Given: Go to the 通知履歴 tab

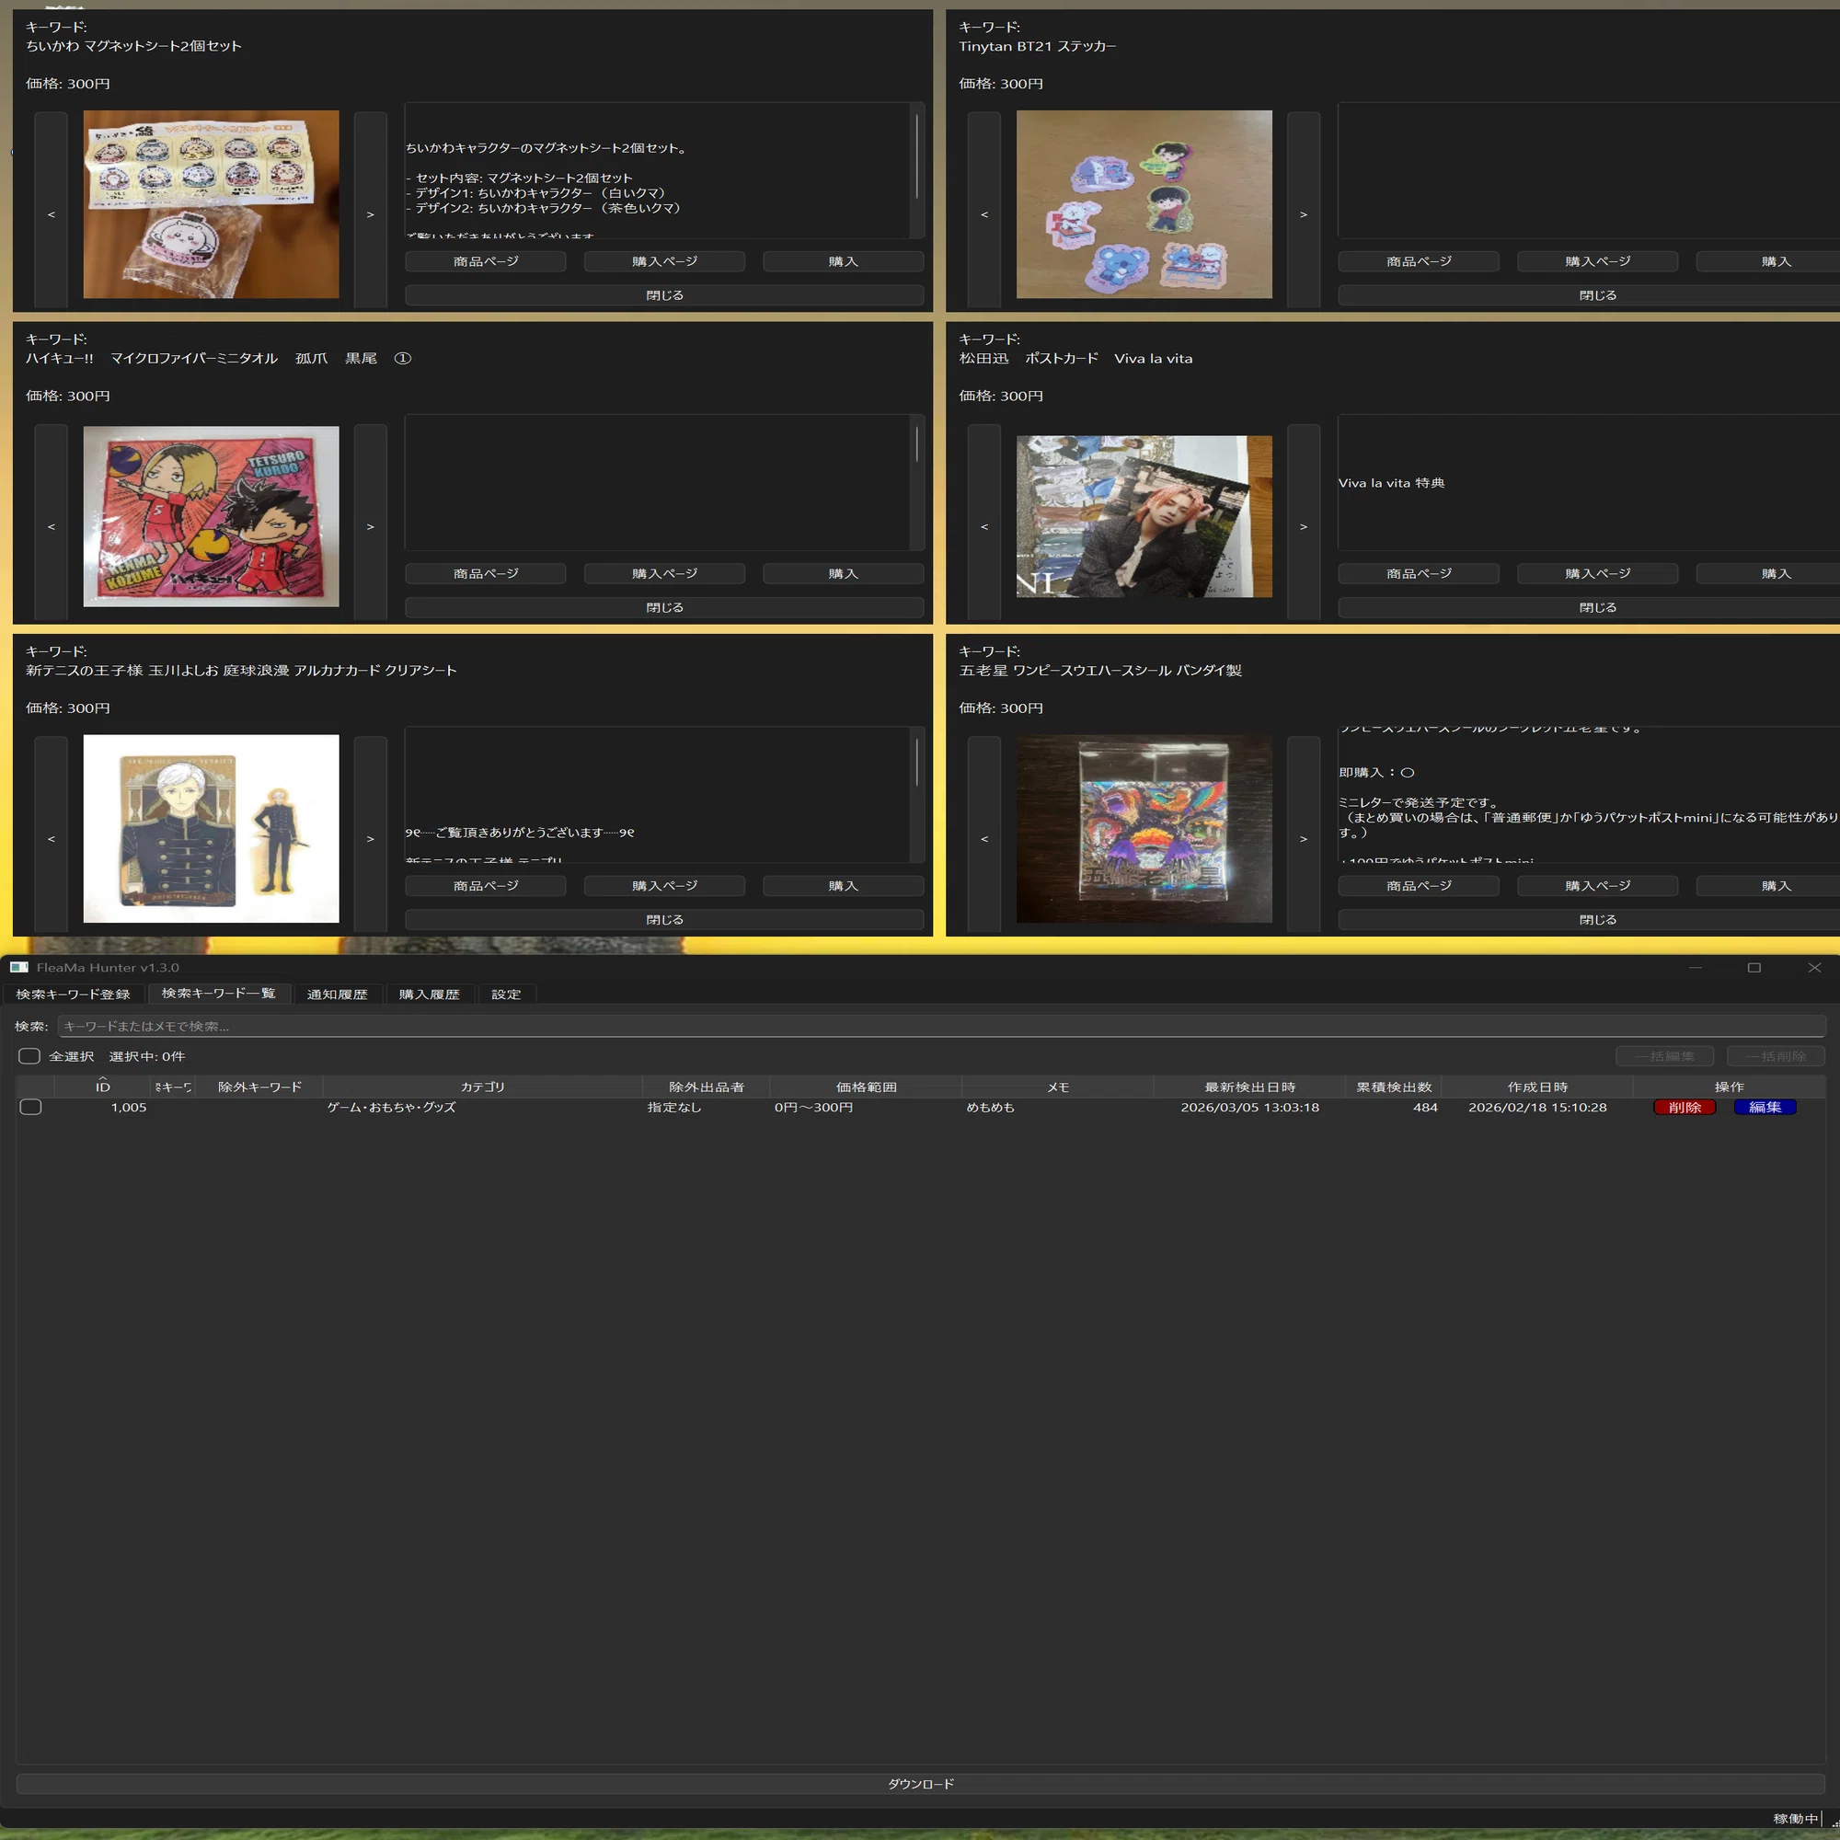Looking at the screenshot, I should click(x=337, y=995).
